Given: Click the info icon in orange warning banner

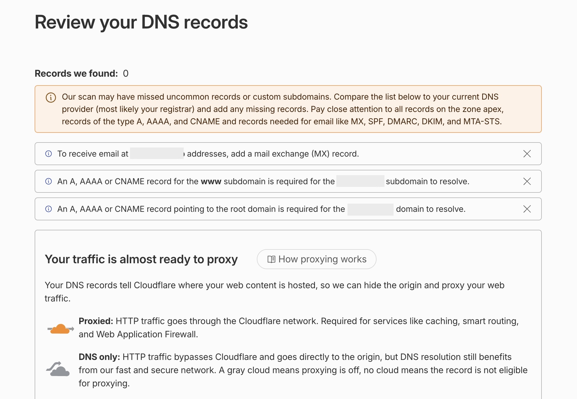Looking at the screenshot, I should 51,98.
